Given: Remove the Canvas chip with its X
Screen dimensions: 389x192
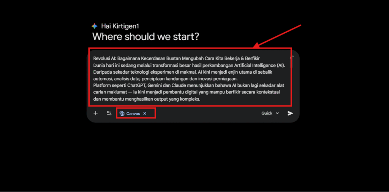Looking at the screenshot, I should coord(145,113).
